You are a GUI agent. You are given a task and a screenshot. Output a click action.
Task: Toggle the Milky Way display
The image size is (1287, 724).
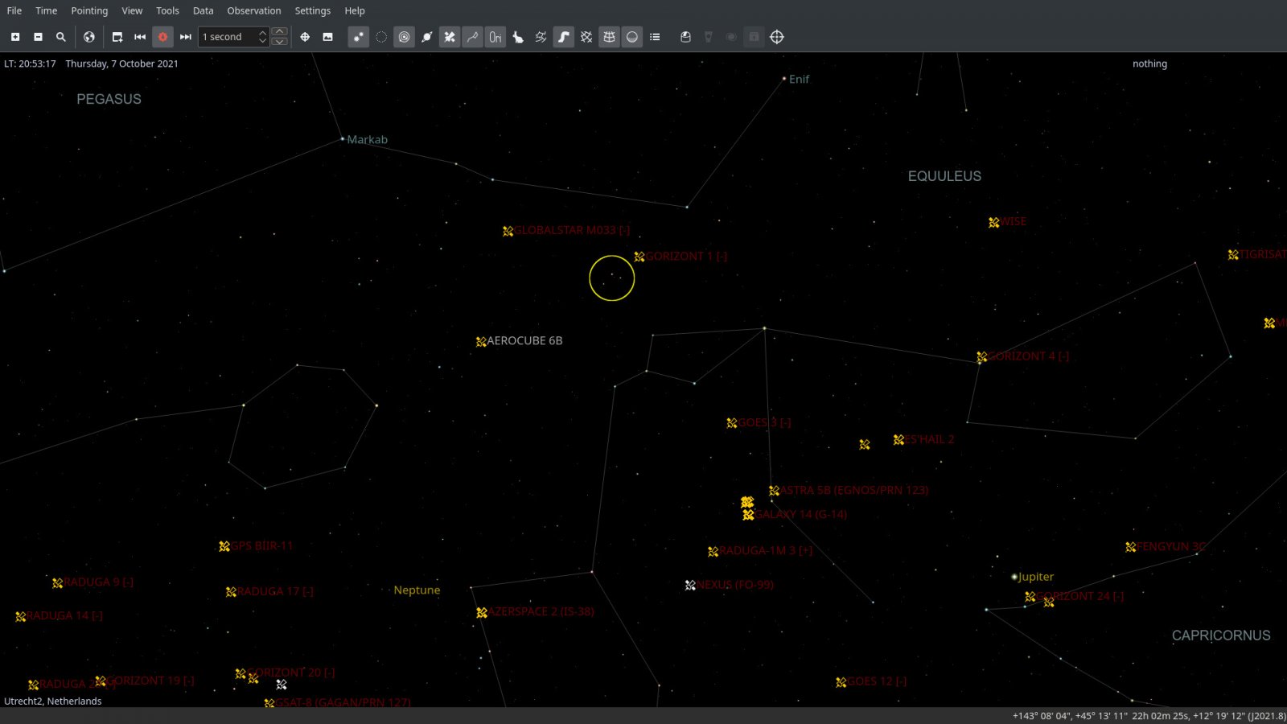564,37
